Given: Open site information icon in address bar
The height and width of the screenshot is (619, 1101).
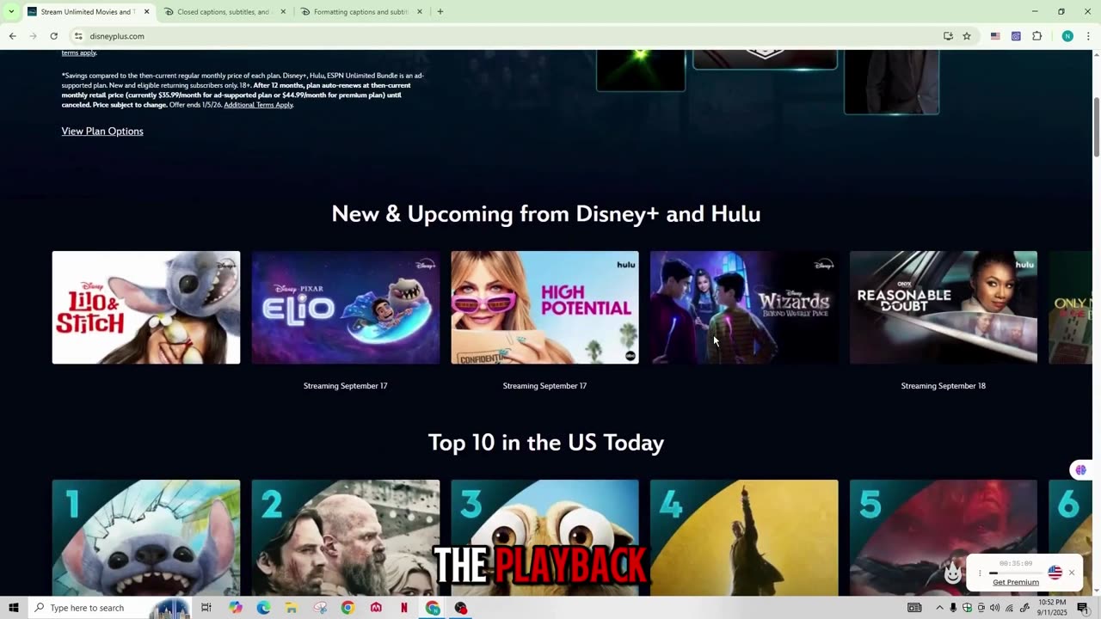Looking at the screenshot, I should click(78, 36).
